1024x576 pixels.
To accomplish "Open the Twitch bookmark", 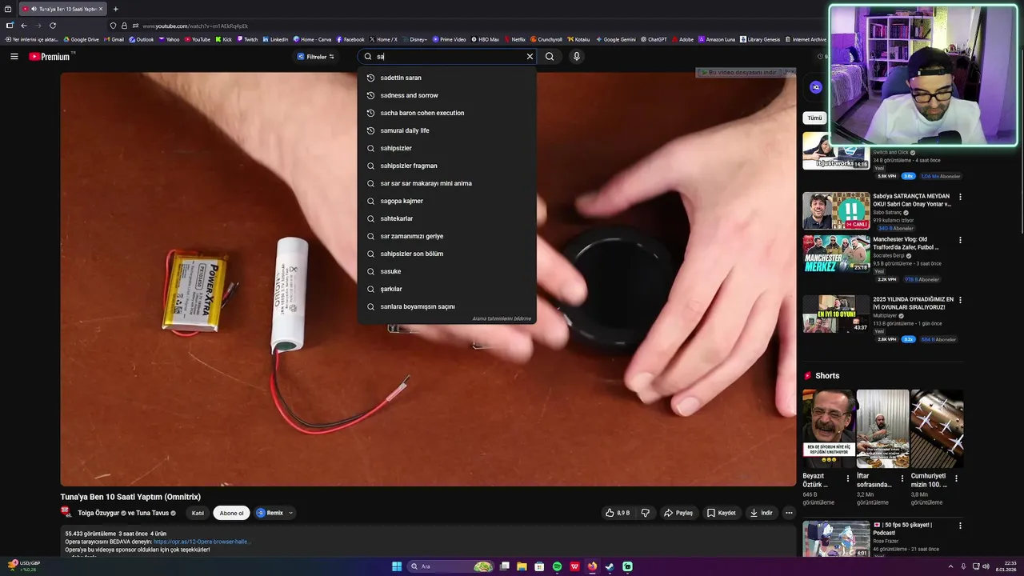I will 247,39.
